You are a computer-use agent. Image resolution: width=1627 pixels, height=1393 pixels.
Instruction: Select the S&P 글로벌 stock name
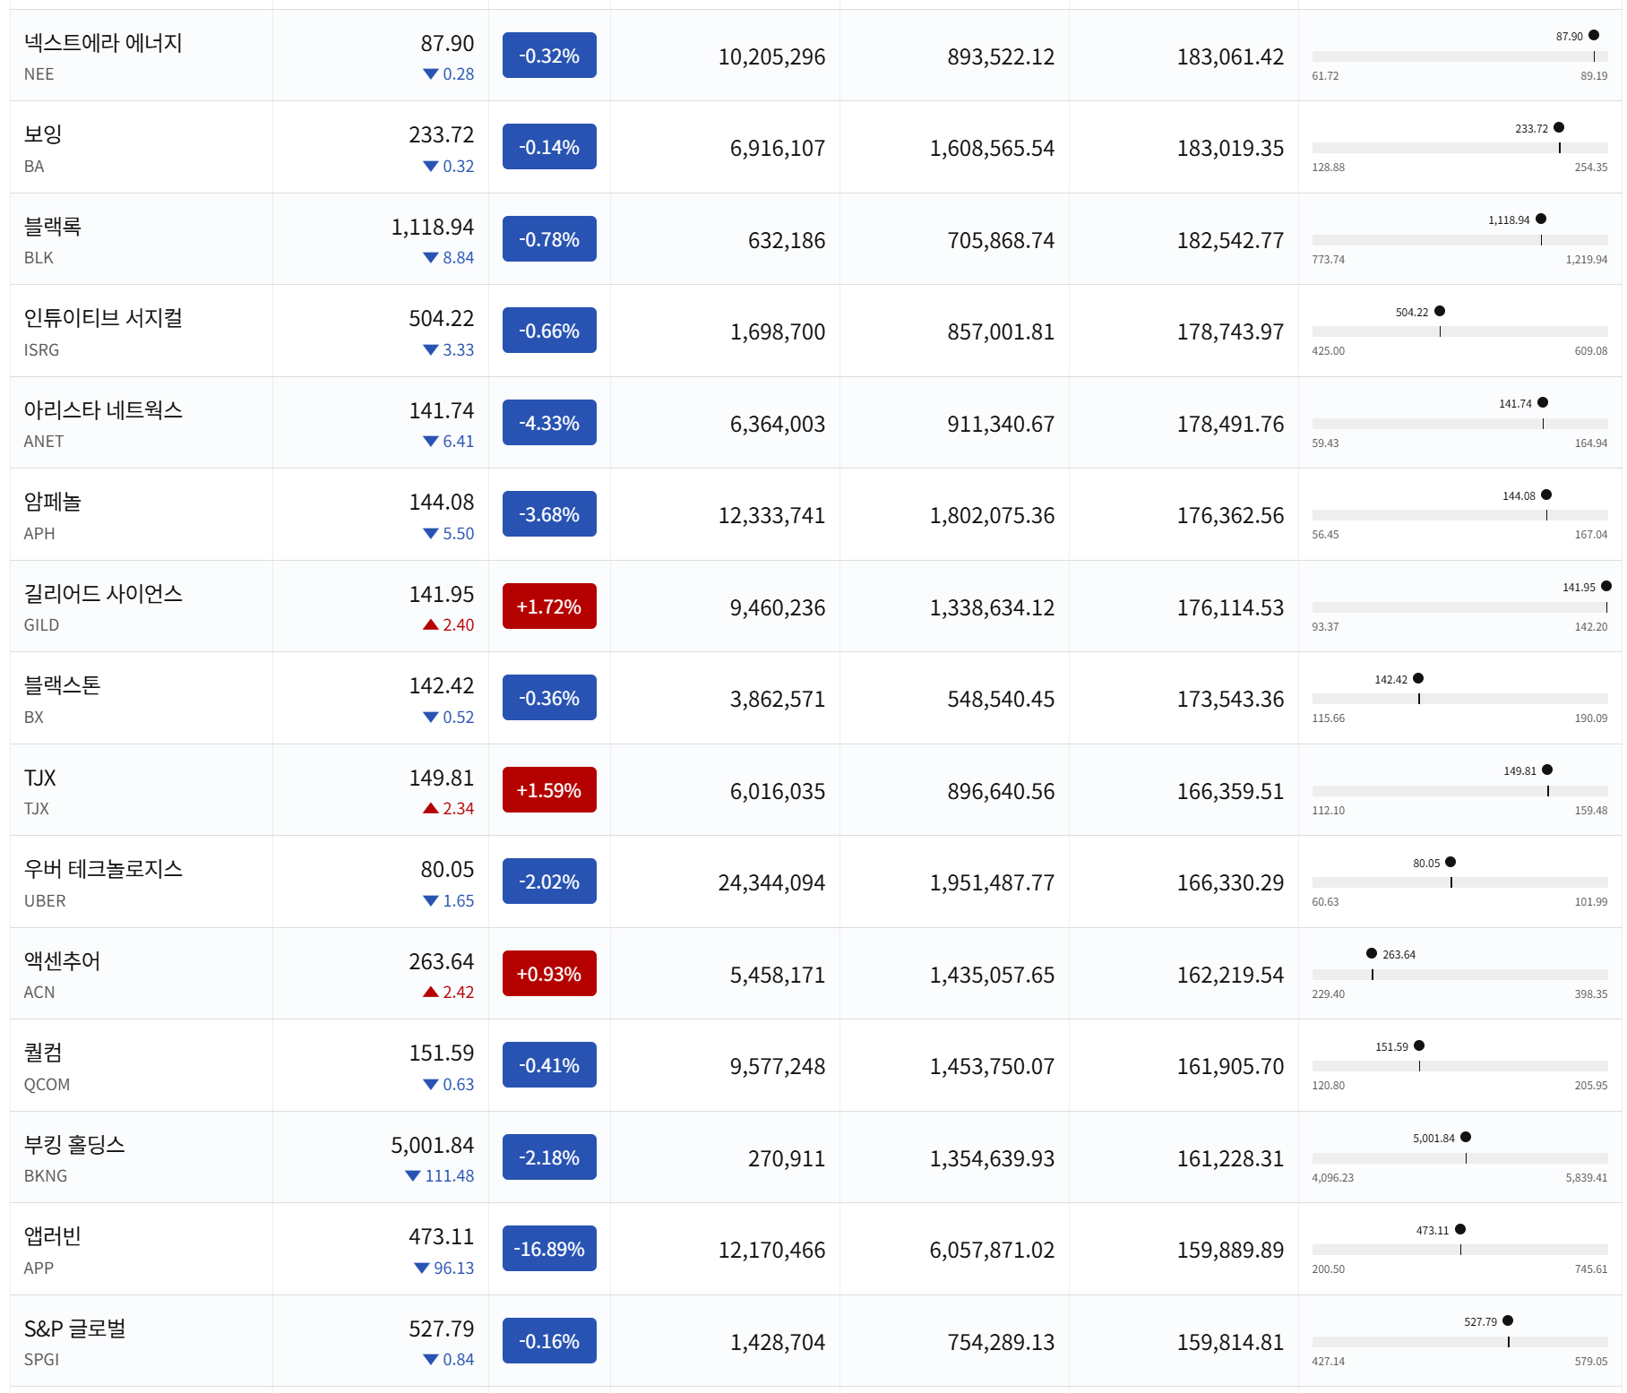(x=75, y=1329)
